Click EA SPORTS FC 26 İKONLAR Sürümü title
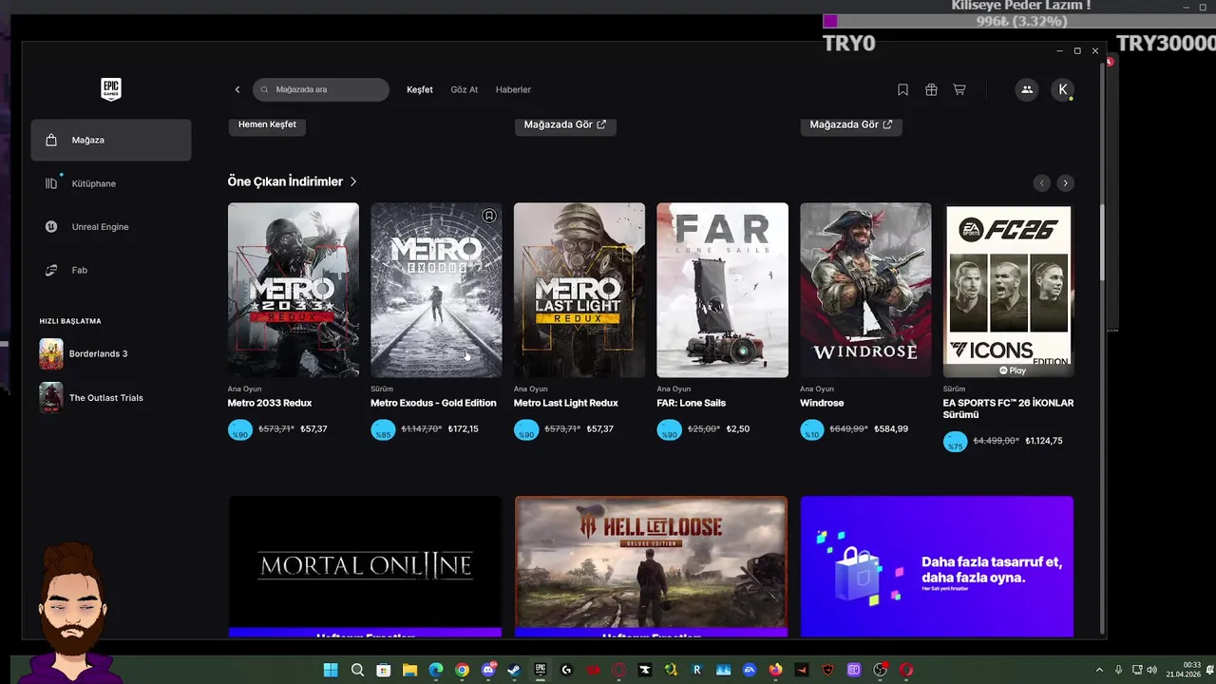This screenshot has width=1216, height=684. pos(1008,408)
